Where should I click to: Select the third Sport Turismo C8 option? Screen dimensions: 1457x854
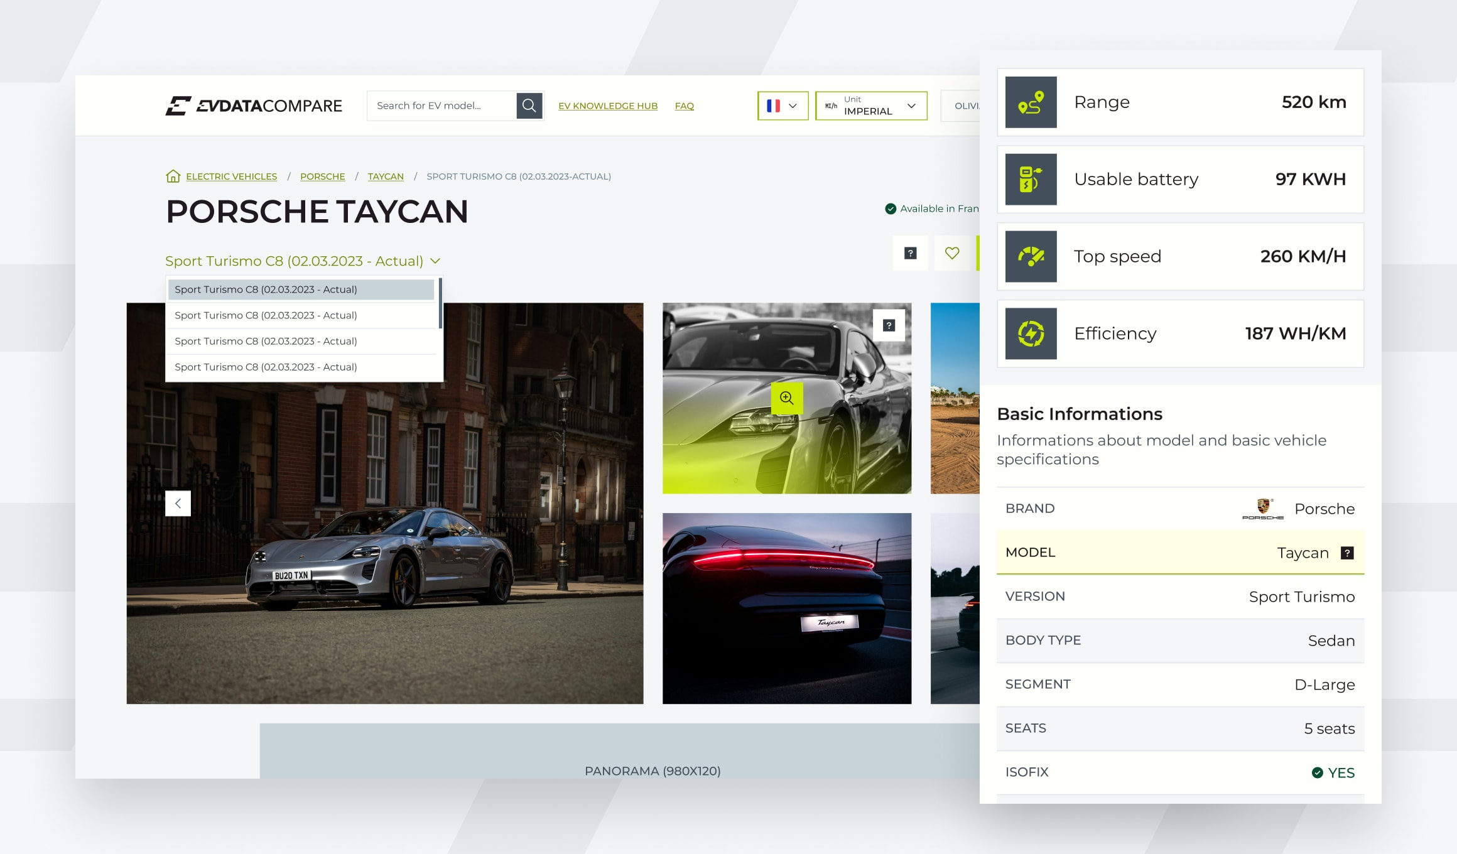click(301, 341)
